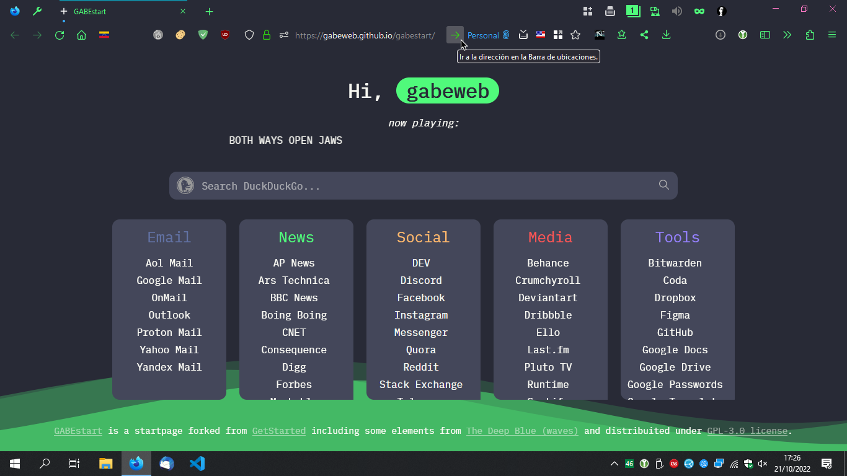Select the GABEstart tab
This screenshot has height=476, width=847.
pyautogui.click(x=123, y=11)
